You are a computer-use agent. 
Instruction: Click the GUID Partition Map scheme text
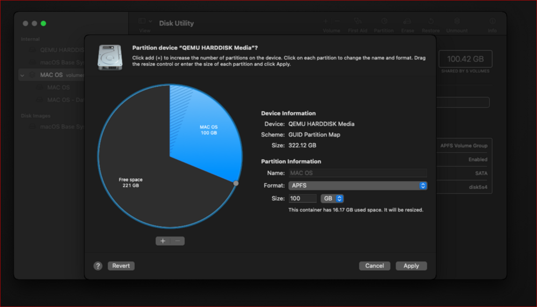pyautogui.click(x=314, y=134)
